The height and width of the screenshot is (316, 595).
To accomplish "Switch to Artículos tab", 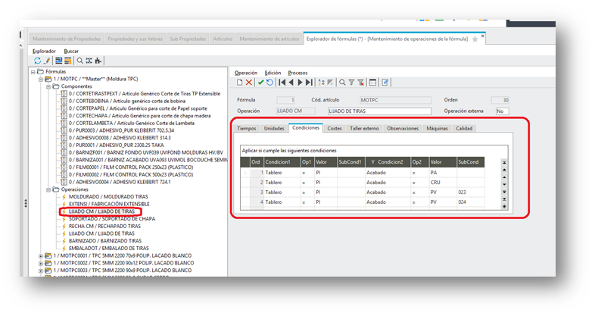I will pyautogui.click(x=223, y=39).
